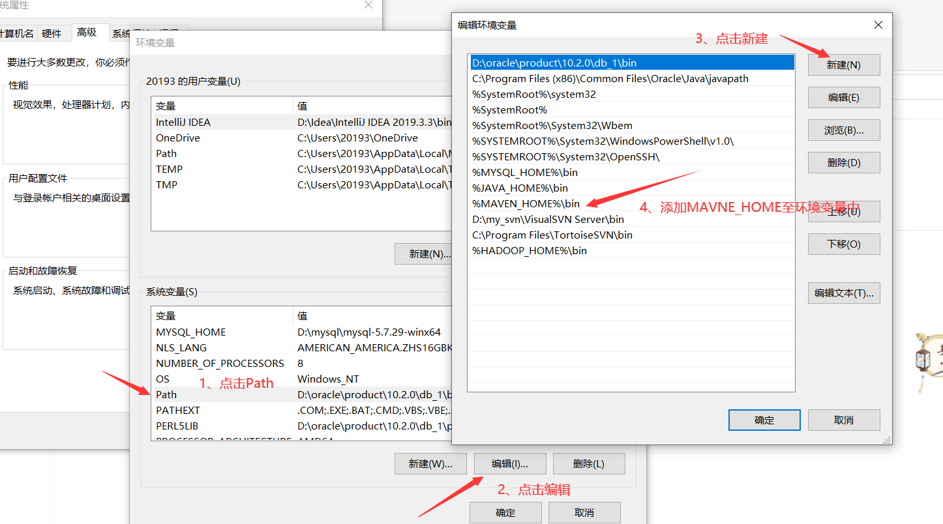
Task: Click 确定 in the 环境变量 window
Action: (505, 512)
